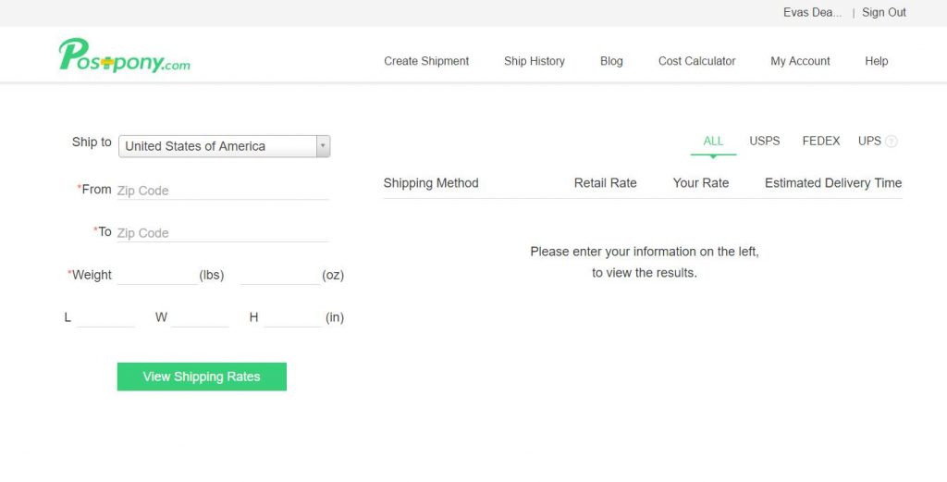The image size is (947, 482).
Task: Switch to the USPS tab
Action: pyautogui.click(x=764, y=142)
